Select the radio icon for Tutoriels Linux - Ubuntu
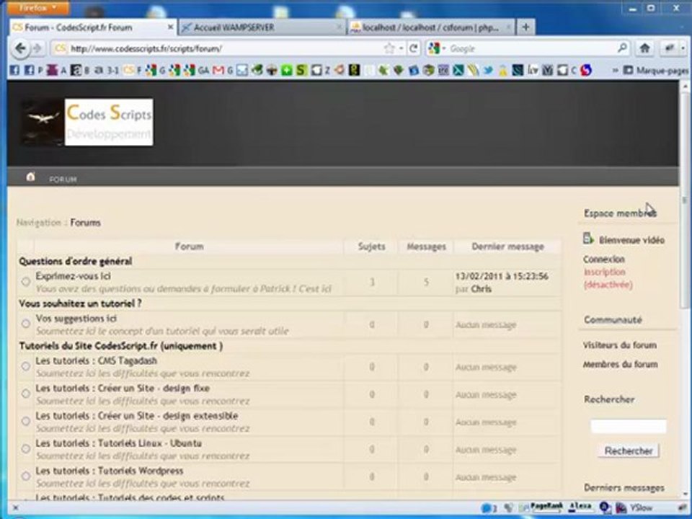This screenshot has width=692, height=519. coord(26,448)
